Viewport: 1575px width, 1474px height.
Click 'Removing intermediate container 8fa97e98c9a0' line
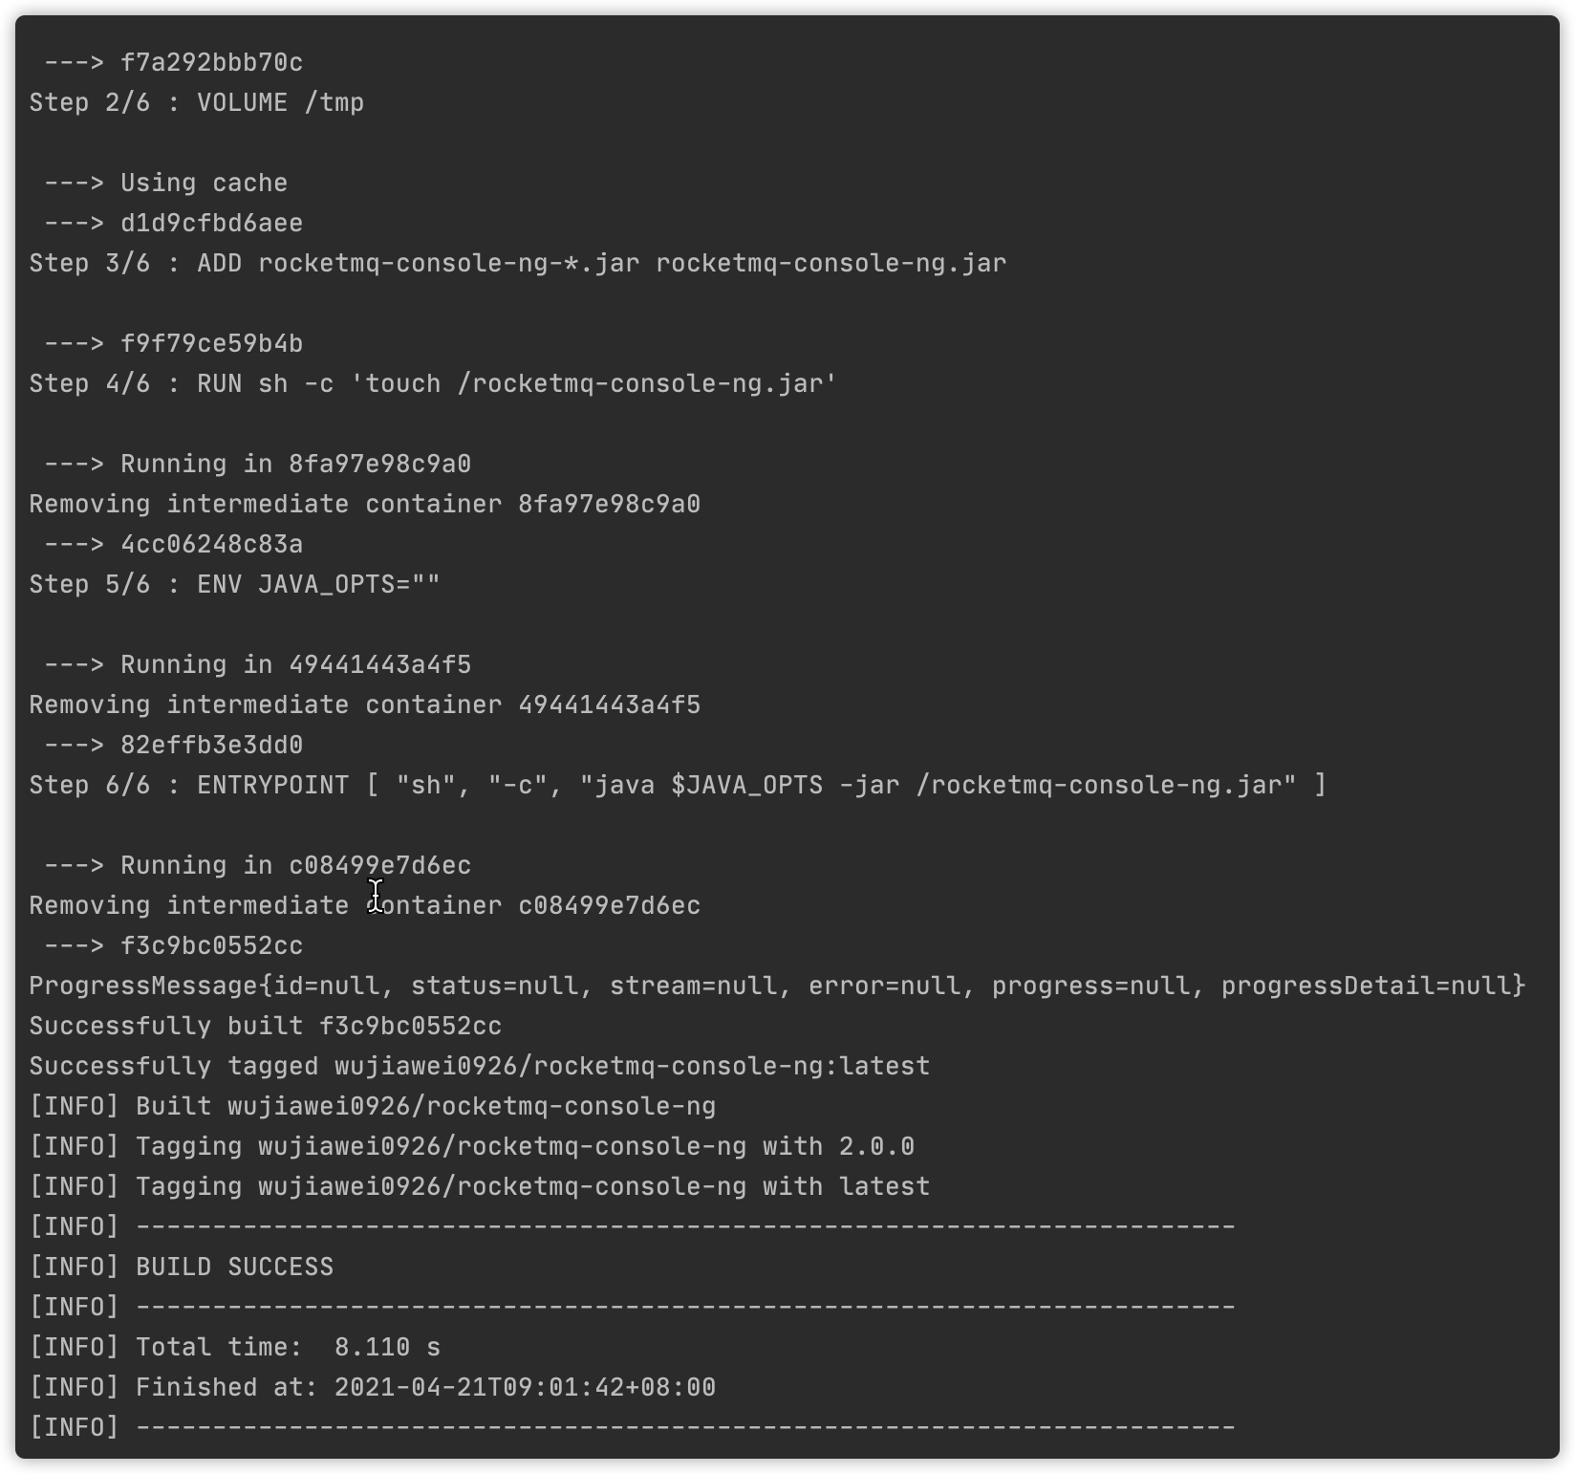[365, 504]
